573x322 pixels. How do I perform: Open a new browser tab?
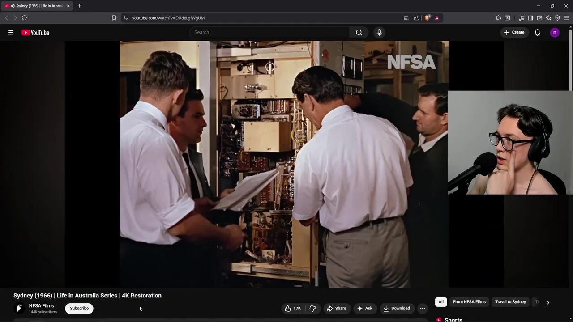pyautogui.click(x=79, y=6)
